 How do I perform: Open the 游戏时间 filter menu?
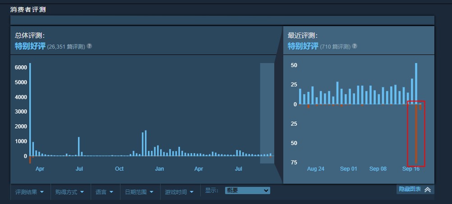click(x=179, y=192)
